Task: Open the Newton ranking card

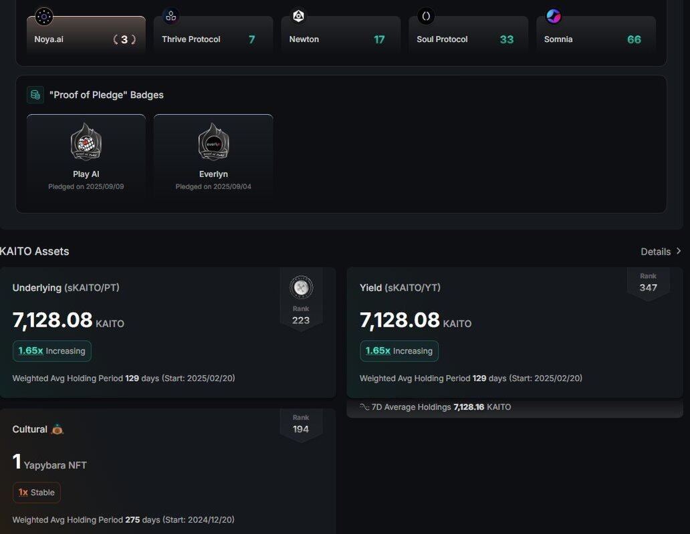Action: point(341,35)
